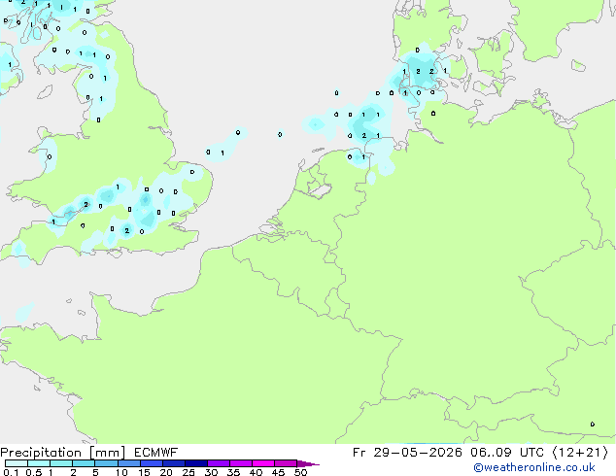Click the Precipitation [mm] title text
Screen dimensions: 616x476
point(63,453)
